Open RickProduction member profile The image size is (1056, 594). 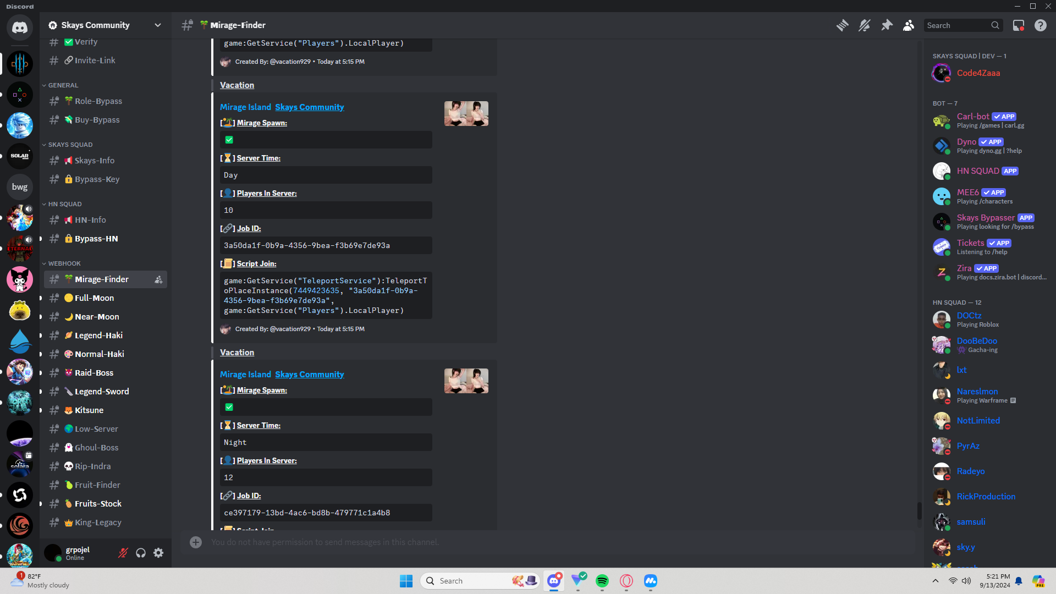coord(987,497)
